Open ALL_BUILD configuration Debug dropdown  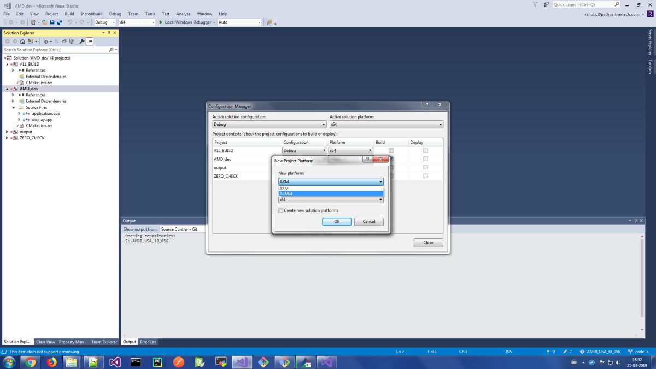(x=304, y=150)
